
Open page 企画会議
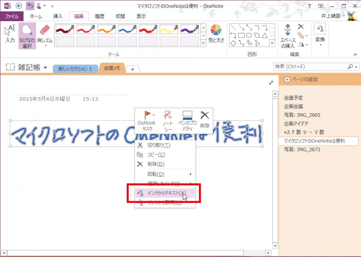pos(293,106)
